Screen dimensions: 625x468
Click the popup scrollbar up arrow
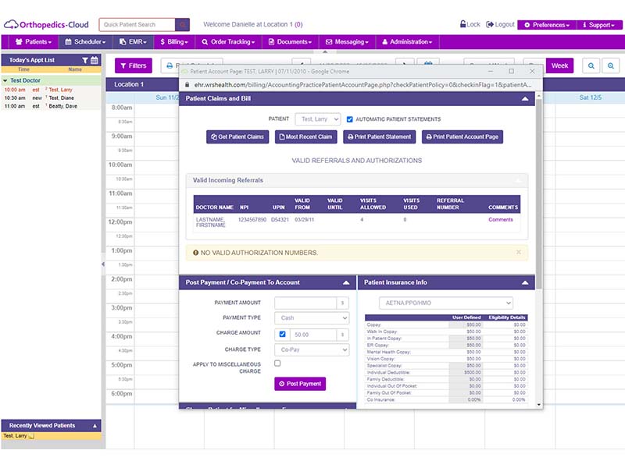tap(539, 96)
